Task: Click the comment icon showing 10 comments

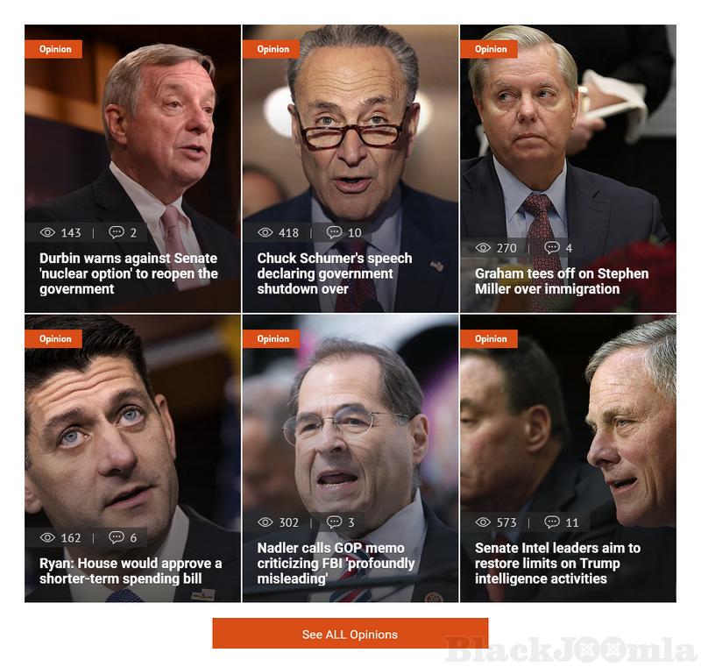Action: coord(334,232)
